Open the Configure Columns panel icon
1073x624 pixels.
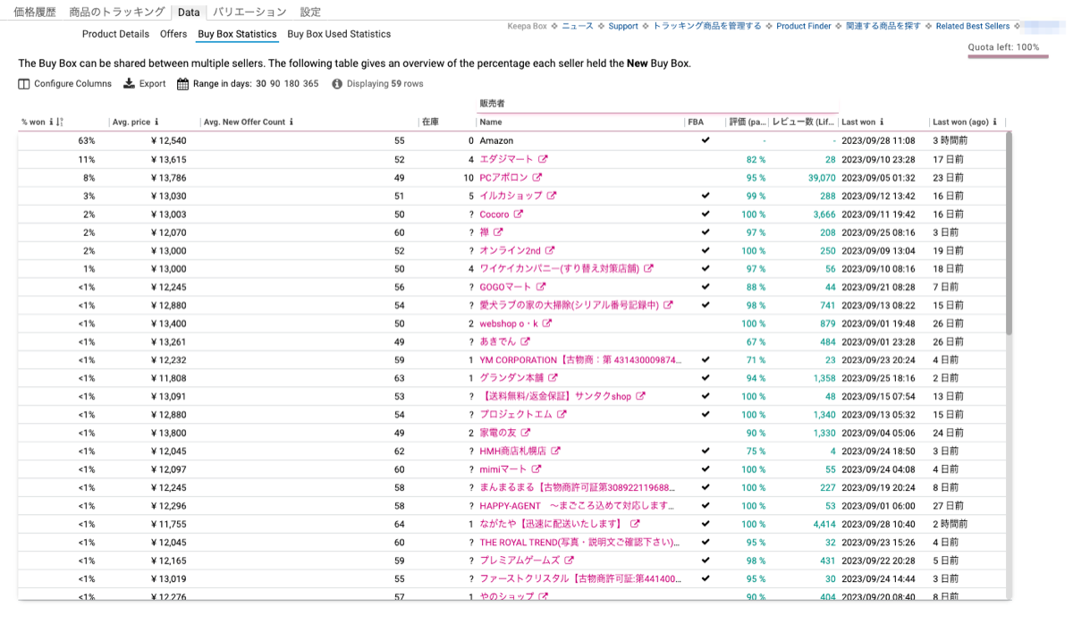tap(24, 84)
